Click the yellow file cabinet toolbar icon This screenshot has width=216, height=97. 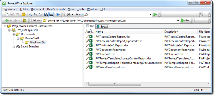coord(24,14)
